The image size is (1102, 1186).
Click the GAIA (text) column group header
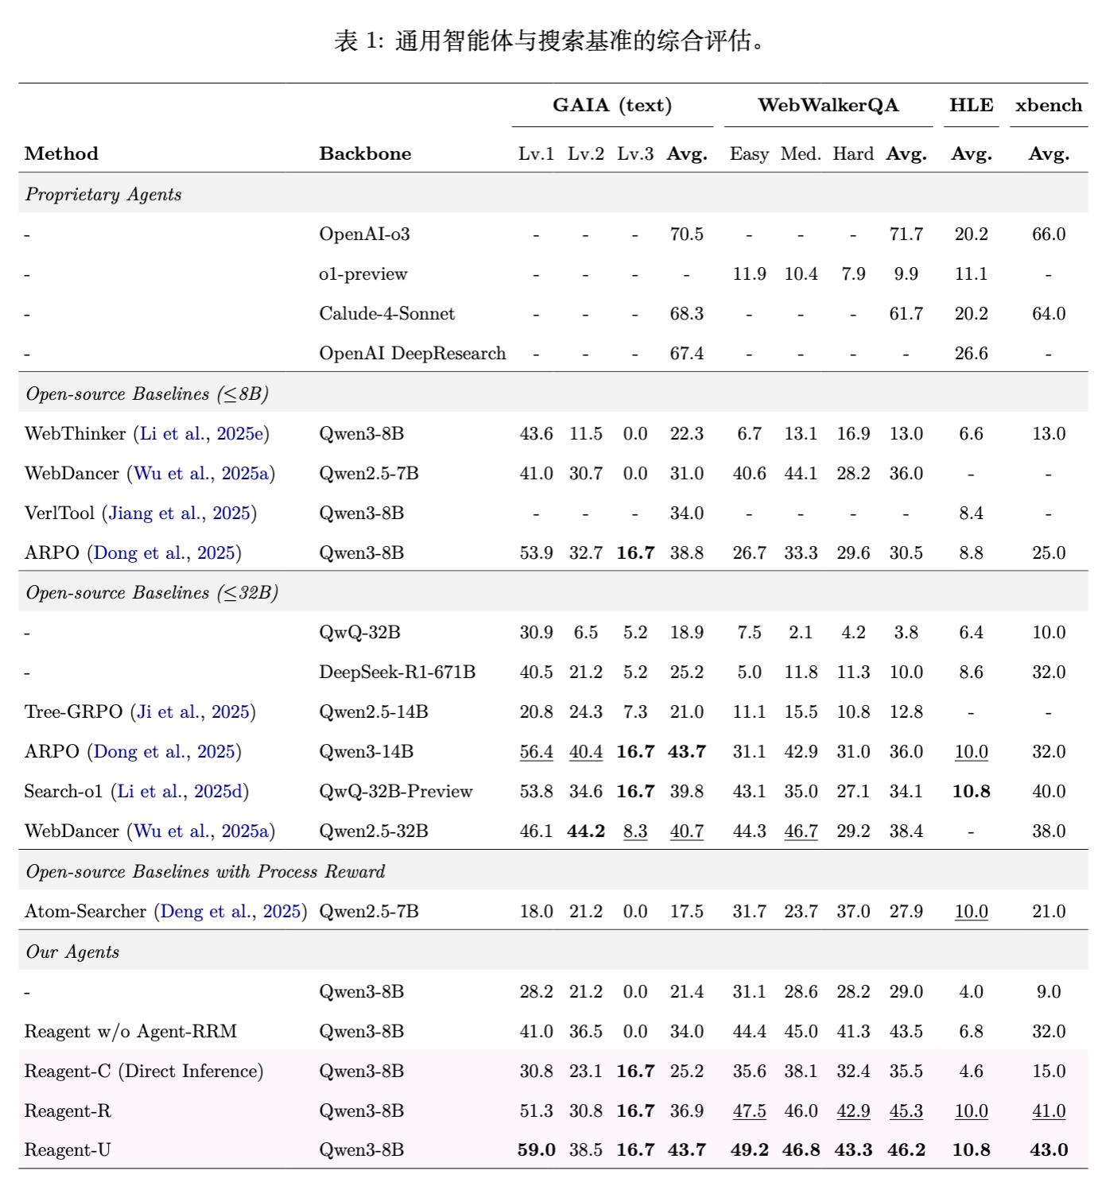(612, 106)
